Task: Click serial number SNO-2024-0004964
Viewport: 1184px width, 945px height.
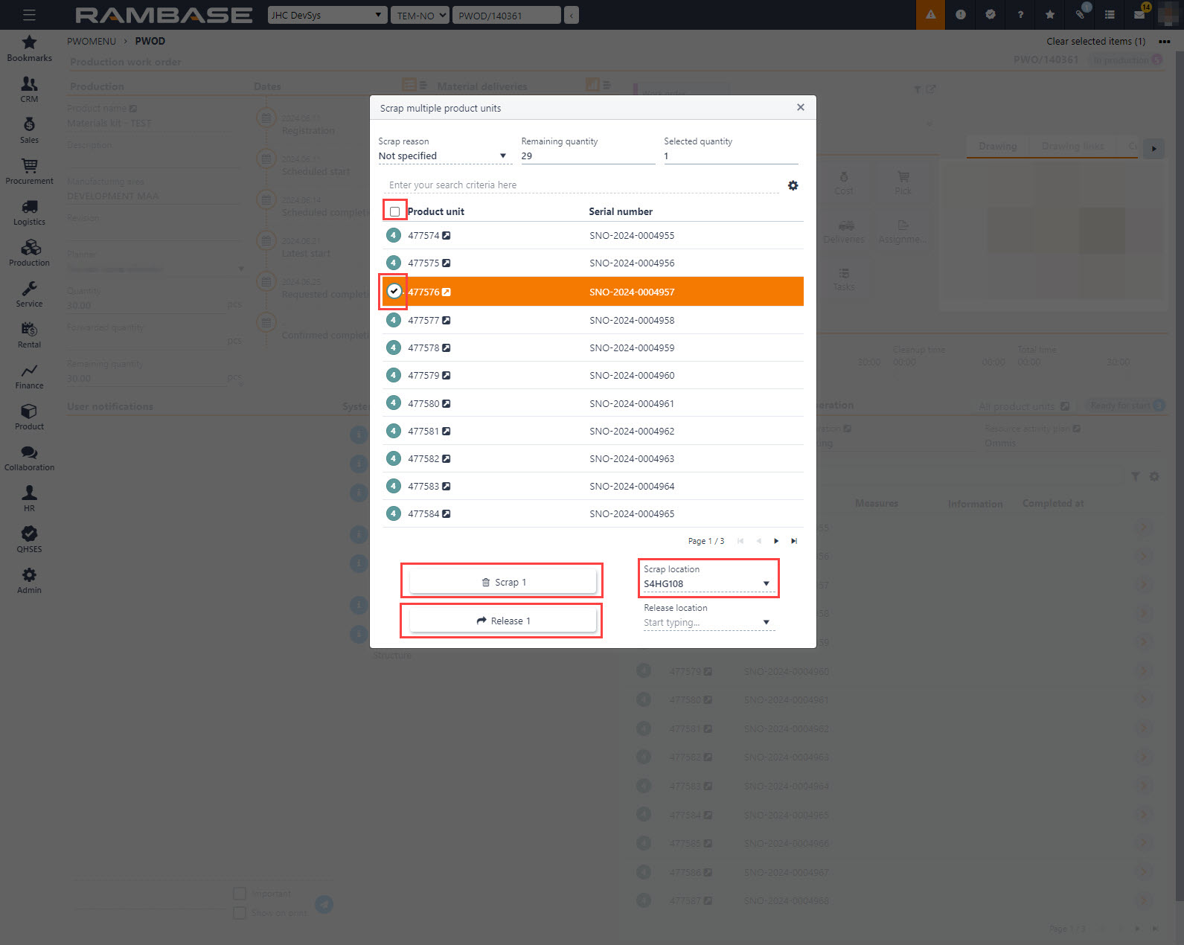Action: tap(632, 486)
